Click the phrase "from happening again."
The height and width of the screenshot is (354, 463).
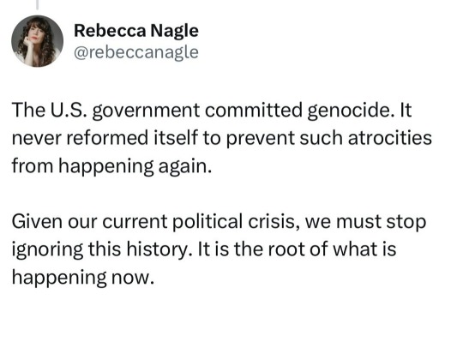(112, 166)
